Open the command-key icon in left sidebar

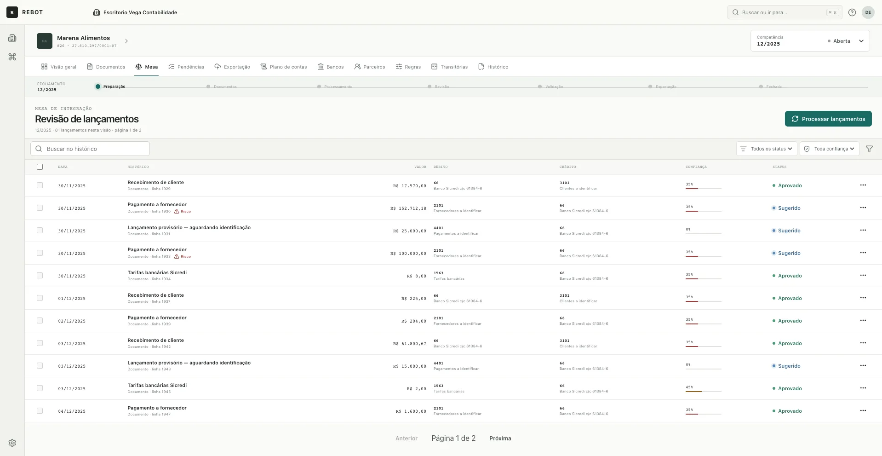click(x=12, y=57)
